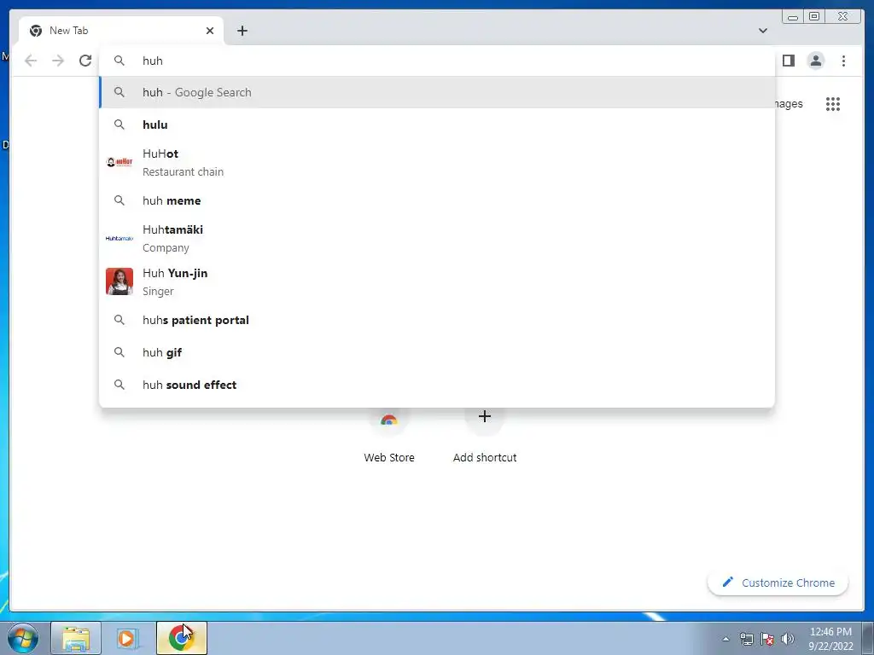The height and width of the screenshot is (655, 874).
Task: Maximize the Chrome window
Action: coord(814,16)
